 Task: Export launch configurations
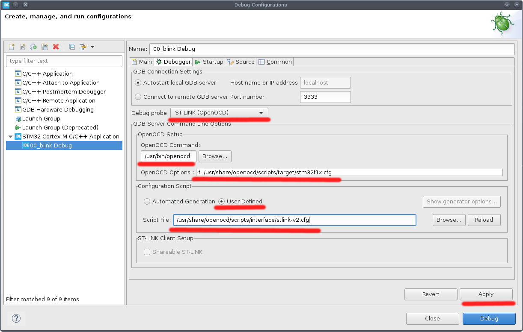click(33, 47)
